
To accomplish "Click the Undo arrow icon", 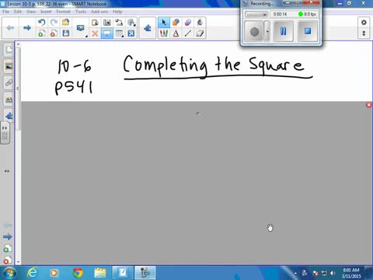I will point(42,23).
